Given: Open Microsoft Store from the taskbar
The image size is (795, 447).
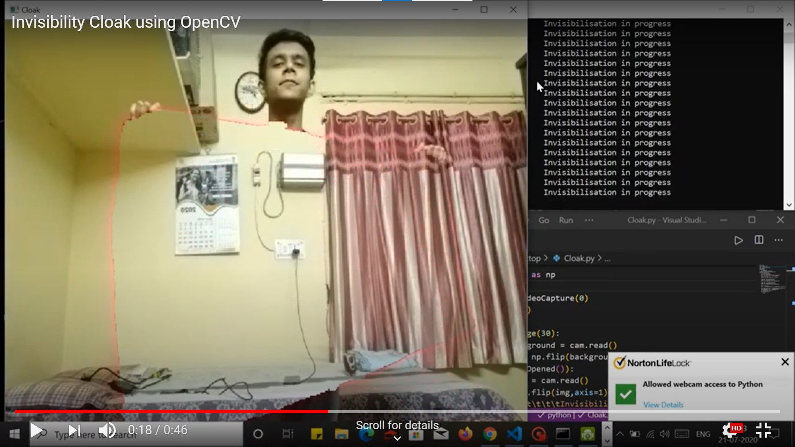Looking at the screenshot, I should 416,434.
